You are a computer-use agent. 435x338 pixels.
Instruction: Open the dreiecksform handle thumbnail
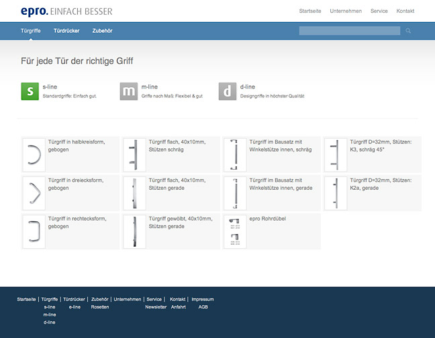tap(34, 193)
